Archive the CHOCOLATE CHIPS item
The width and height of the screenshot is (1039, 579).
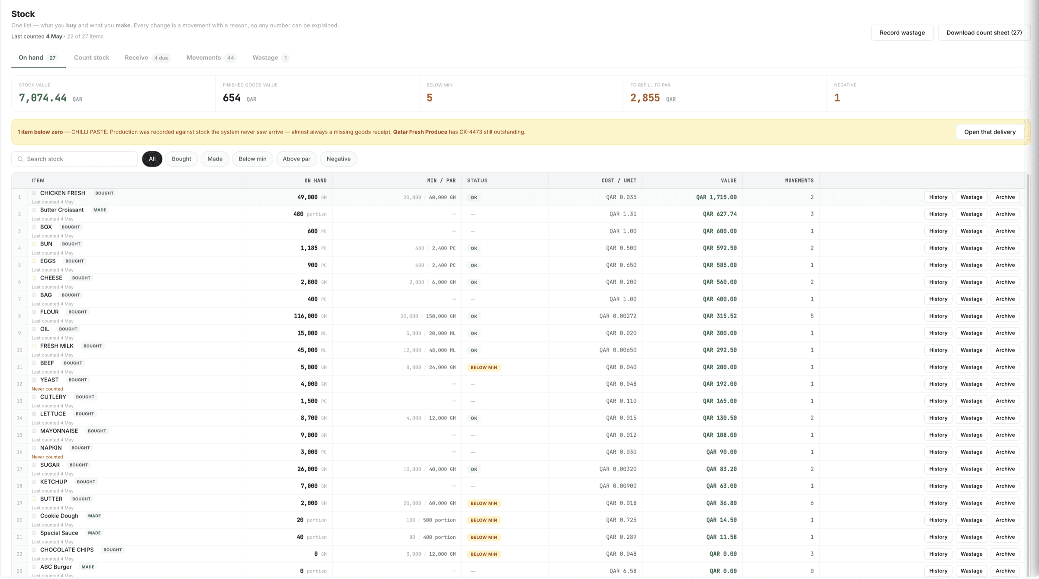[x=1005, y=554]
